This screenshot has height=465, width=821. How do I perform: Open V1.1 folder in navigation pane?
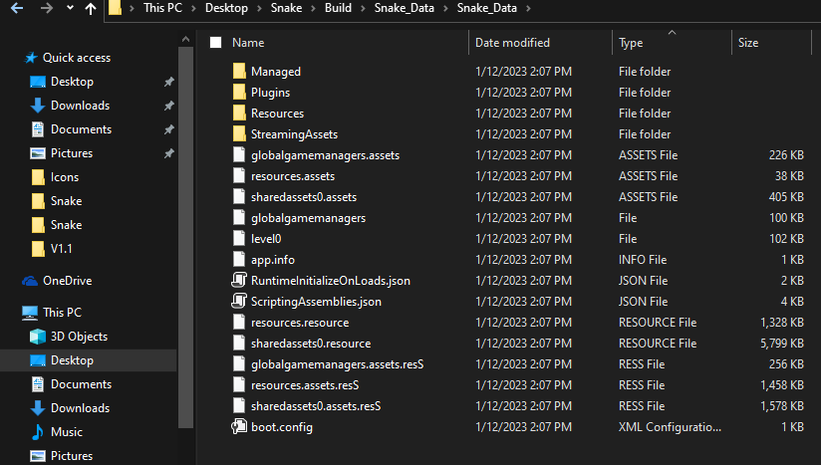pos(61,249)
